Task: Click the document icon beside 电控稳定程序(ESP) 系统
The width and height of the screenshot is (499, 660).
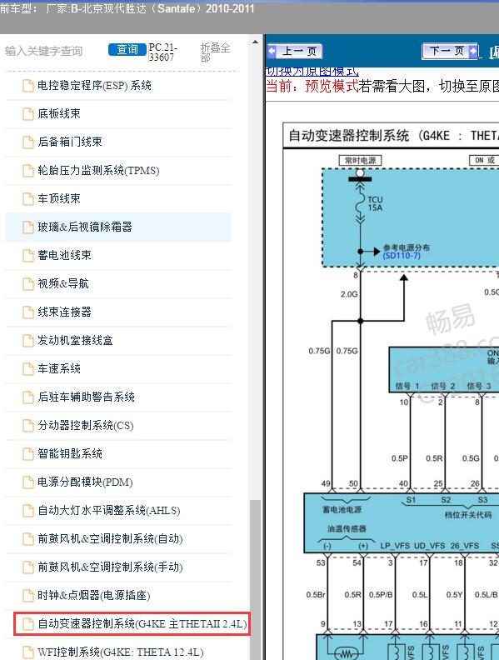Action: click(x=27, y=86)
